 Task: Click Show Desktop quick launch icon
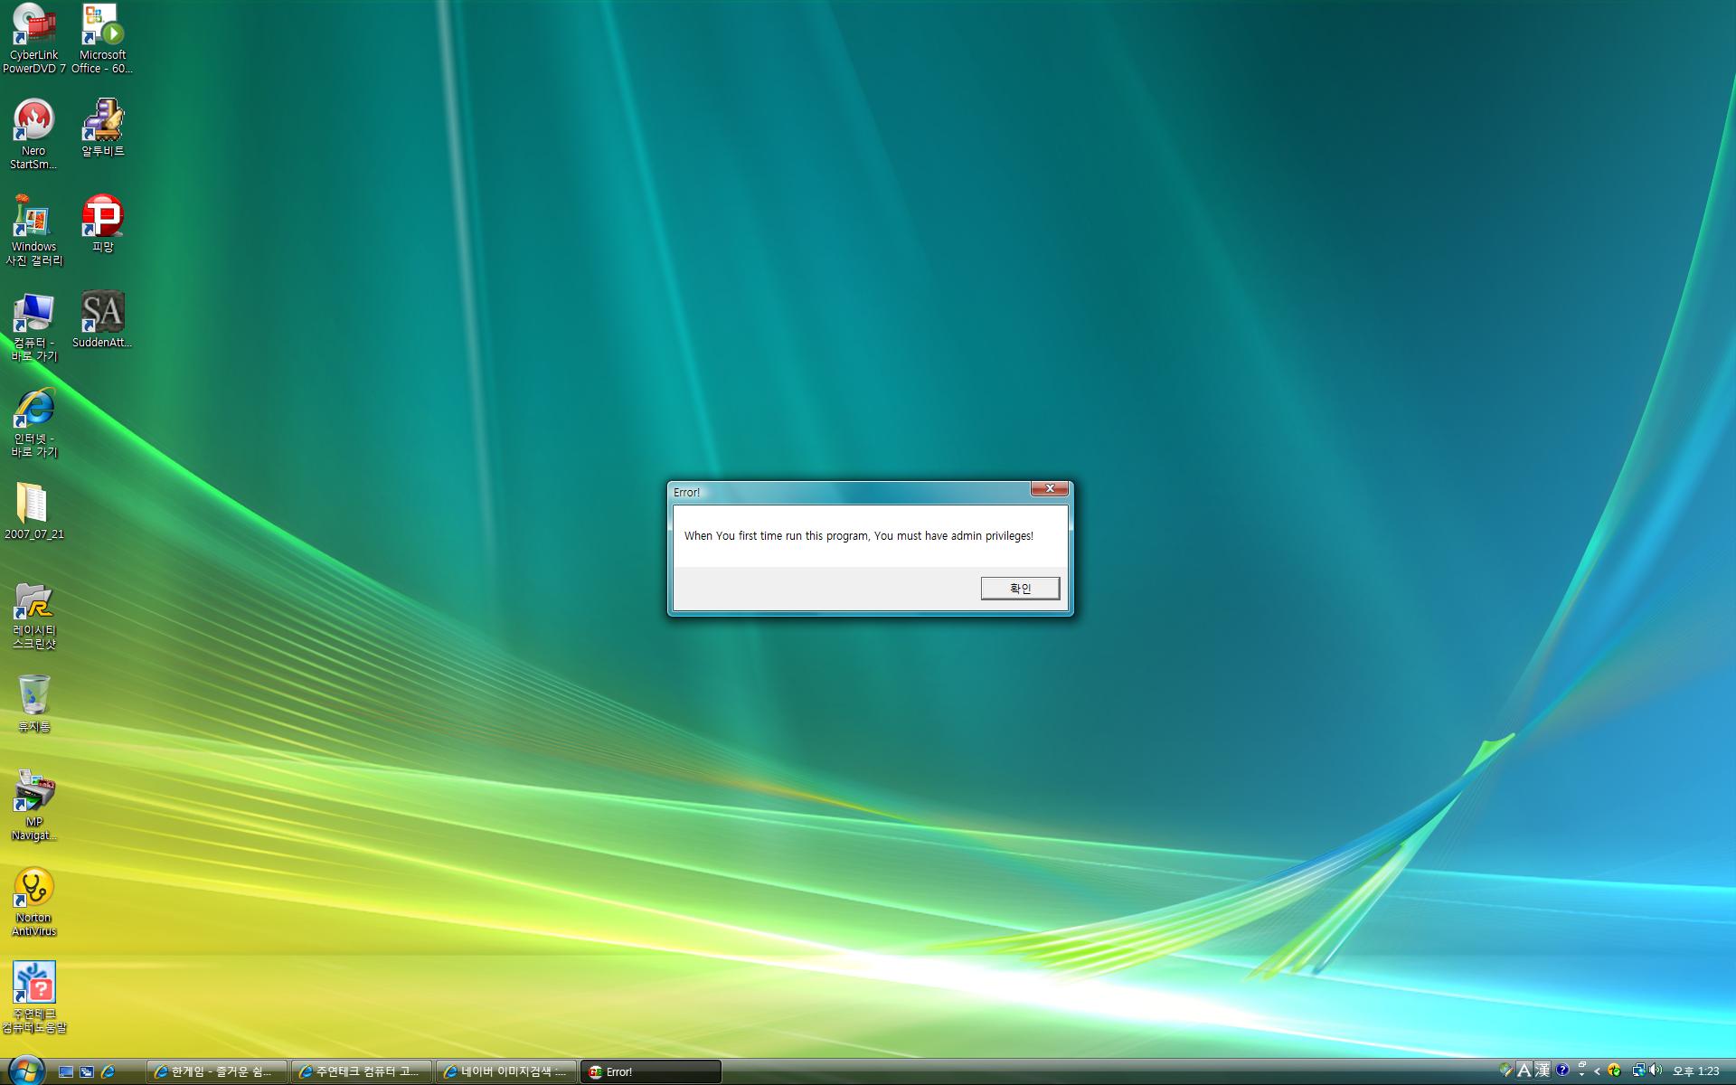click(66, 1071)
